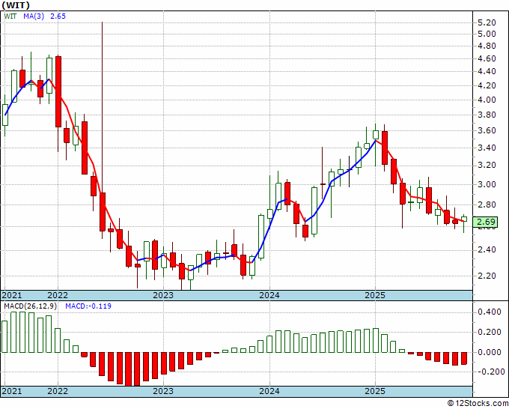Click the 3.20 price axis label
This screenshot has width=509, height=409.
click(487, 166)
